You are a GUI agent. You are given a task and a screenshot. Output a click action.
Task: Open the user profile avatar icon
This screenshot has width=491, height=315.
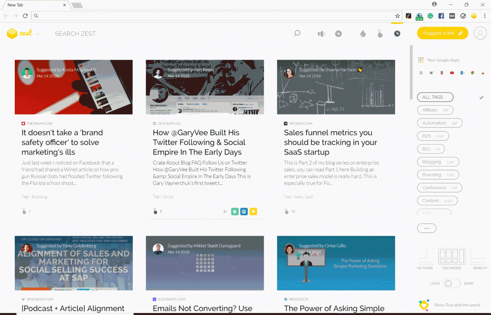[480, 33]
